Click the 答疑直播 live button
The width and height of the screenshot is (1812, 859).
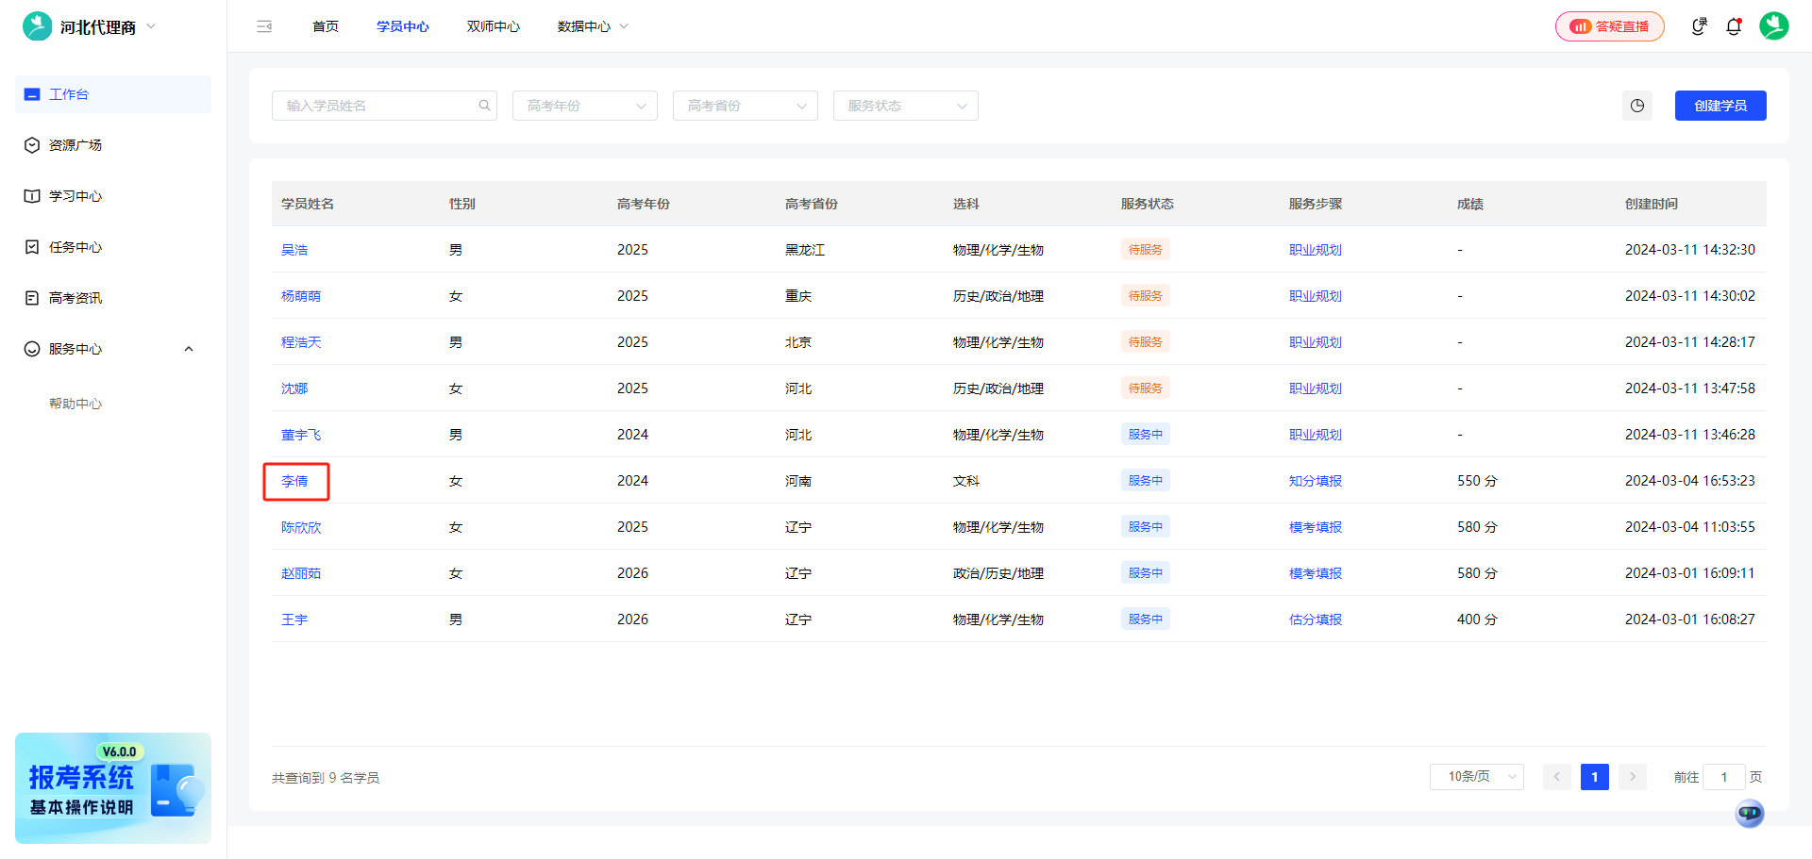point(1610,26)
